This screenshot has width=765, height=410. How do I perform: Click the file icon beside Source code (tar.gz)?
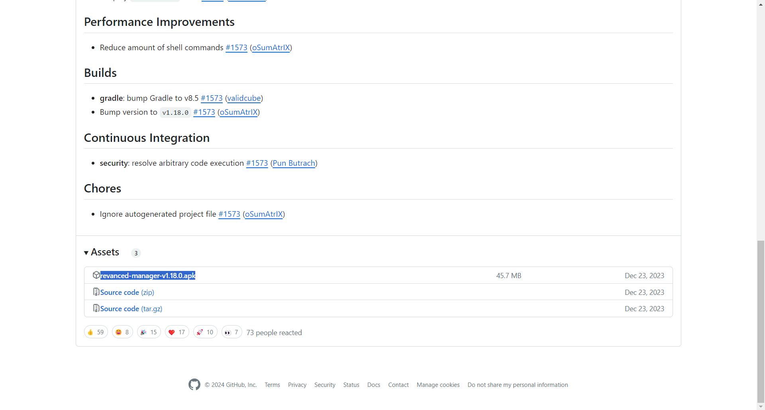coord(96,308)
